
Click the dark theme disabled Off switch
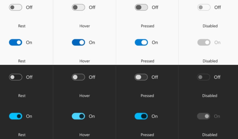(x=204, y=77)
